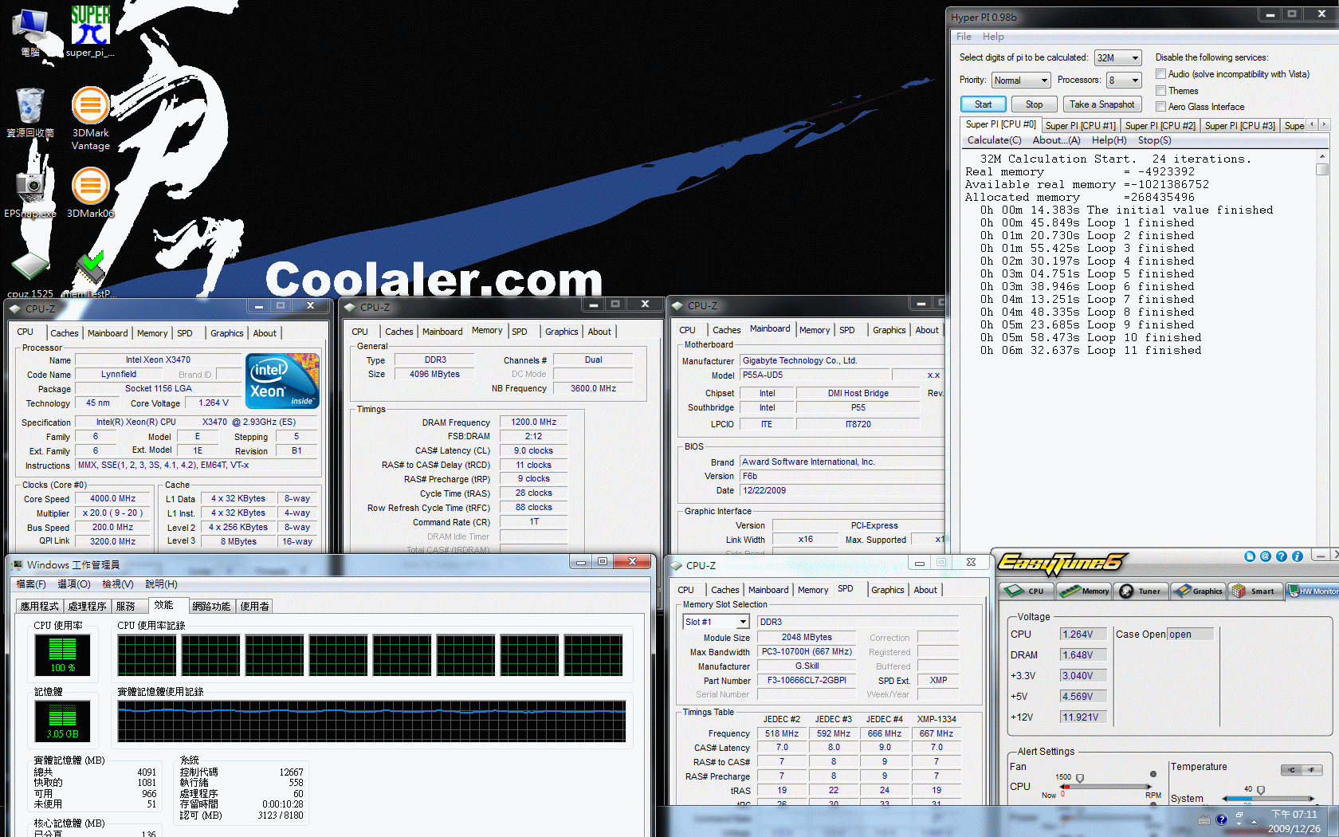Open Caches tab in first CPU-Z window
Image resolution: width=1339 pixels, height=837 pixels.
click(64, 333)
